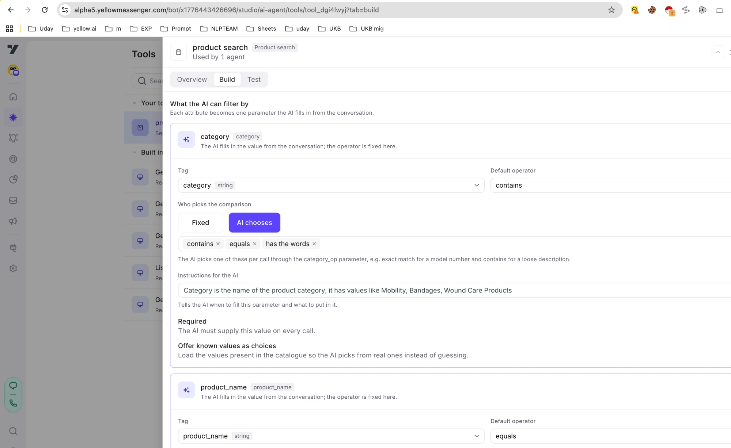731x448 pixels.
Task: Click the Instructions for the AI text field
Action: tap(454, 291)
